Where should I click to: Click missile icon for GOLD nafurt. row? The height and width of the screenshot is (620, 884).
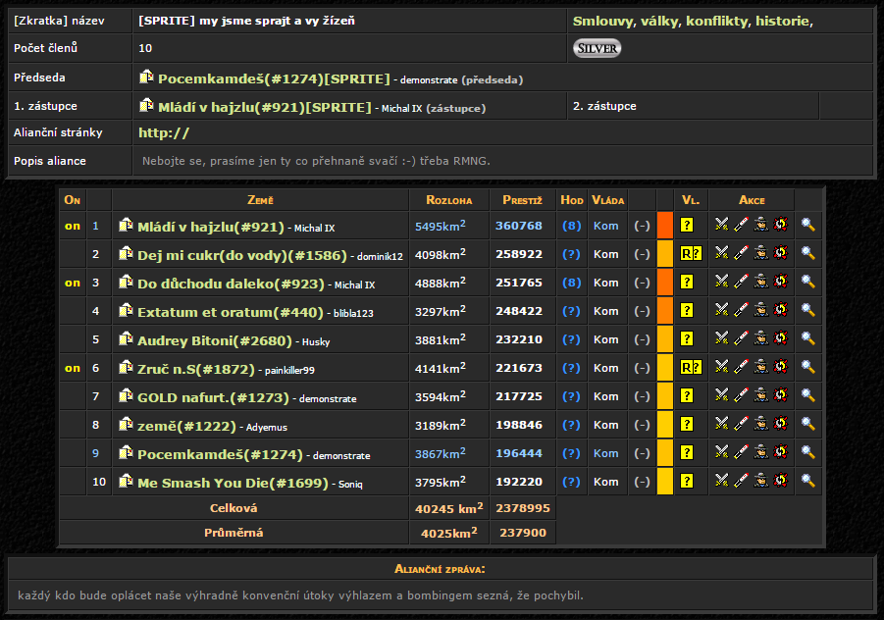point(741,394)
